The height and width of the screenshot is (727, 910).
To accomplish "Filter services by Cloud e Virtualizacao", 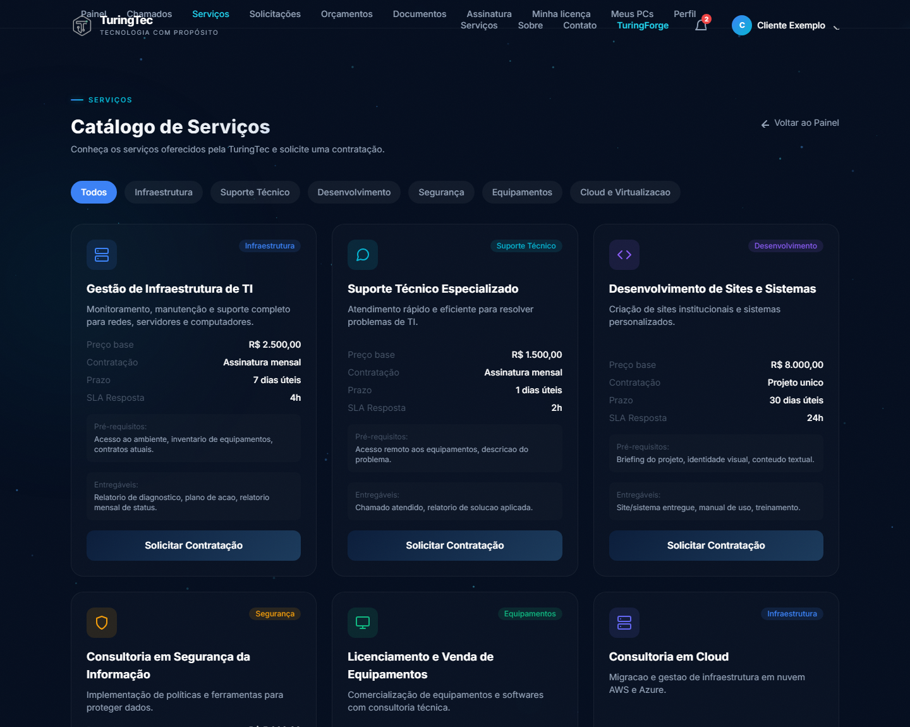I will pyautogui.click(x=625, y=192).
